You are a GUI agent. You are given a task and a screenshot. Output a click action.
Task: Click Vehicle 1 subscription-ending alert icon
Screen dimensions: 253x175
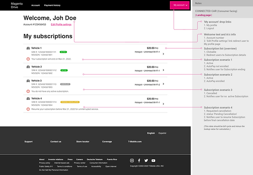[x=28, y=59]
